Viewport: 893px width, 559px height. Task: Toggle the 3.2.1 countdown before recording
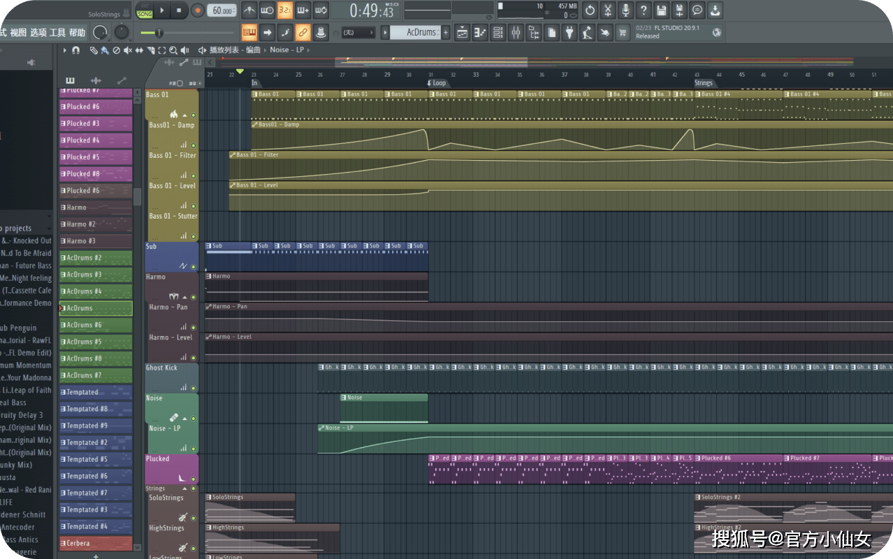coord(285,10)
